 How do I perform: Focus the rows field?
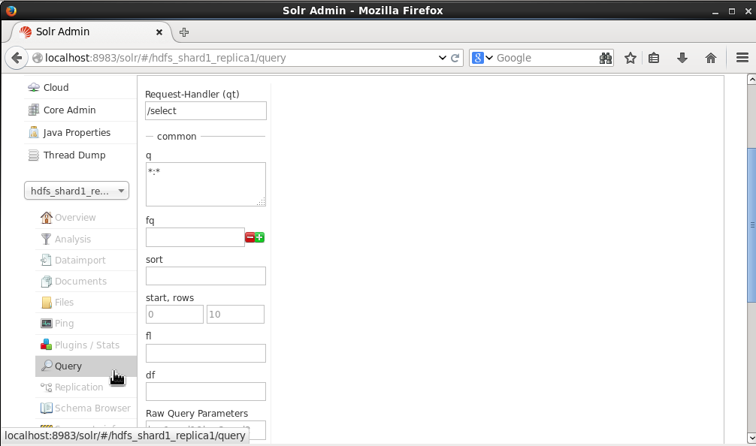(235, 315)
